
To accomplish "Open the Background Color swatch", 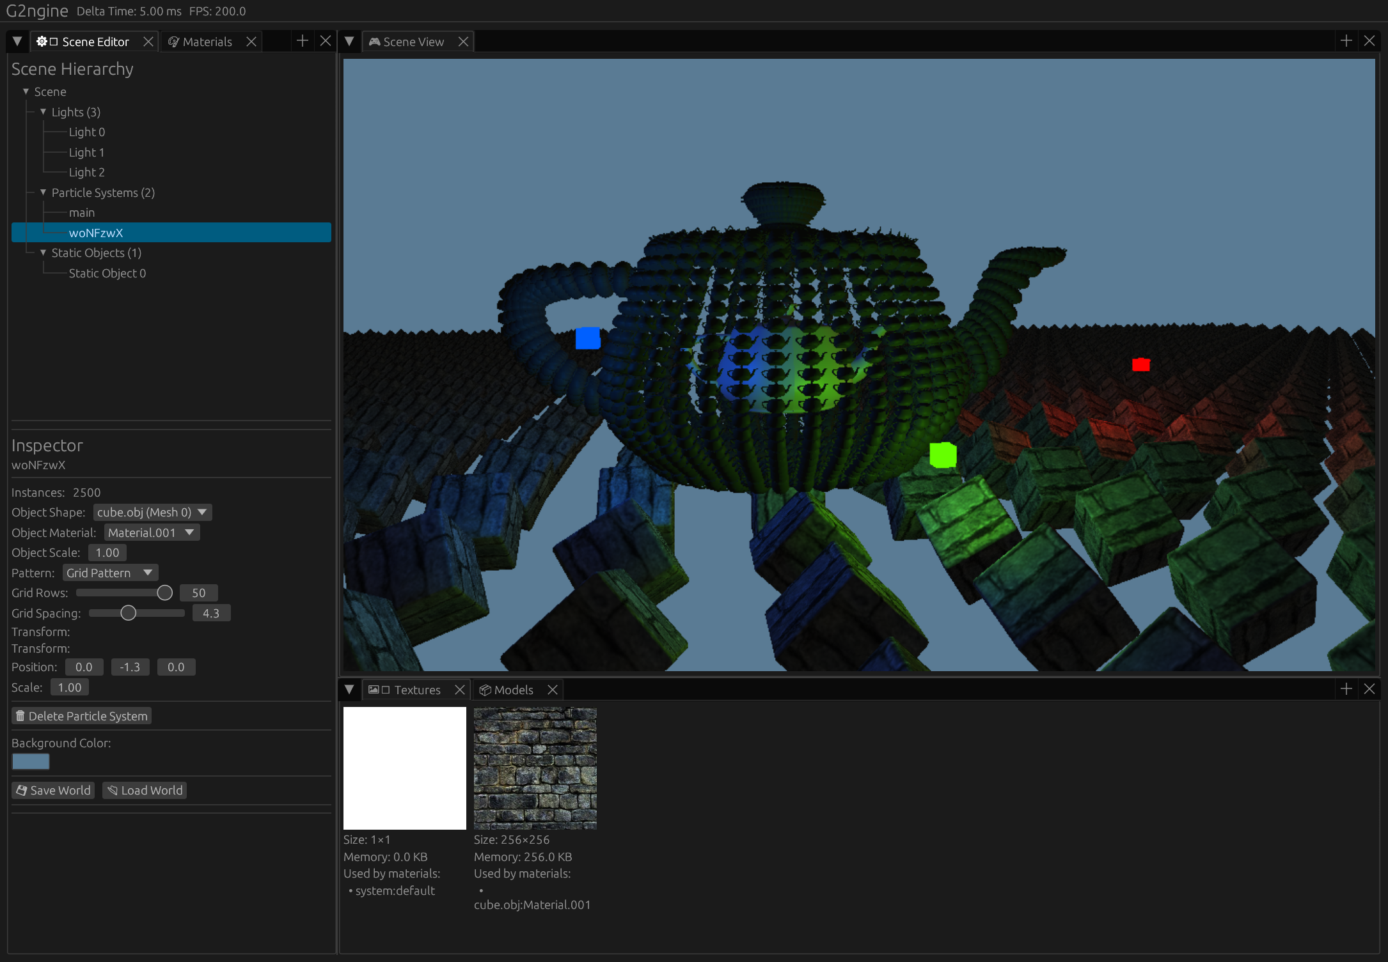I will [31, 761].
